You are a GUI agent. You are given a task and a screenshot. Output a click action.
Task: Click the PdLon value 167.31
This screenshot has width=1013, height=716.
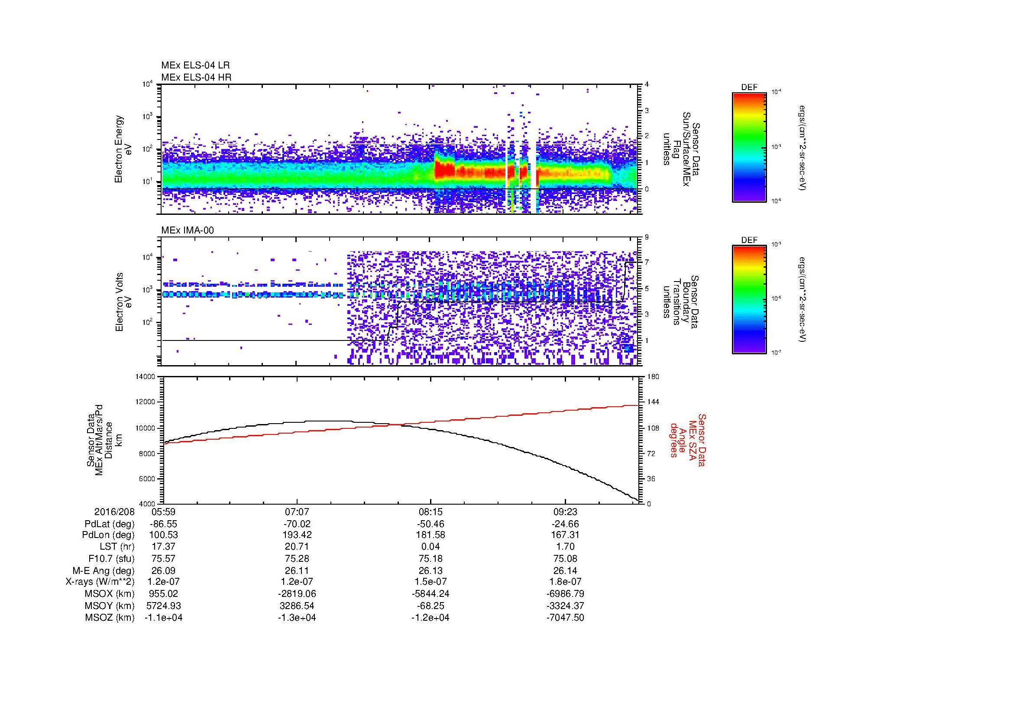(565, 535)
